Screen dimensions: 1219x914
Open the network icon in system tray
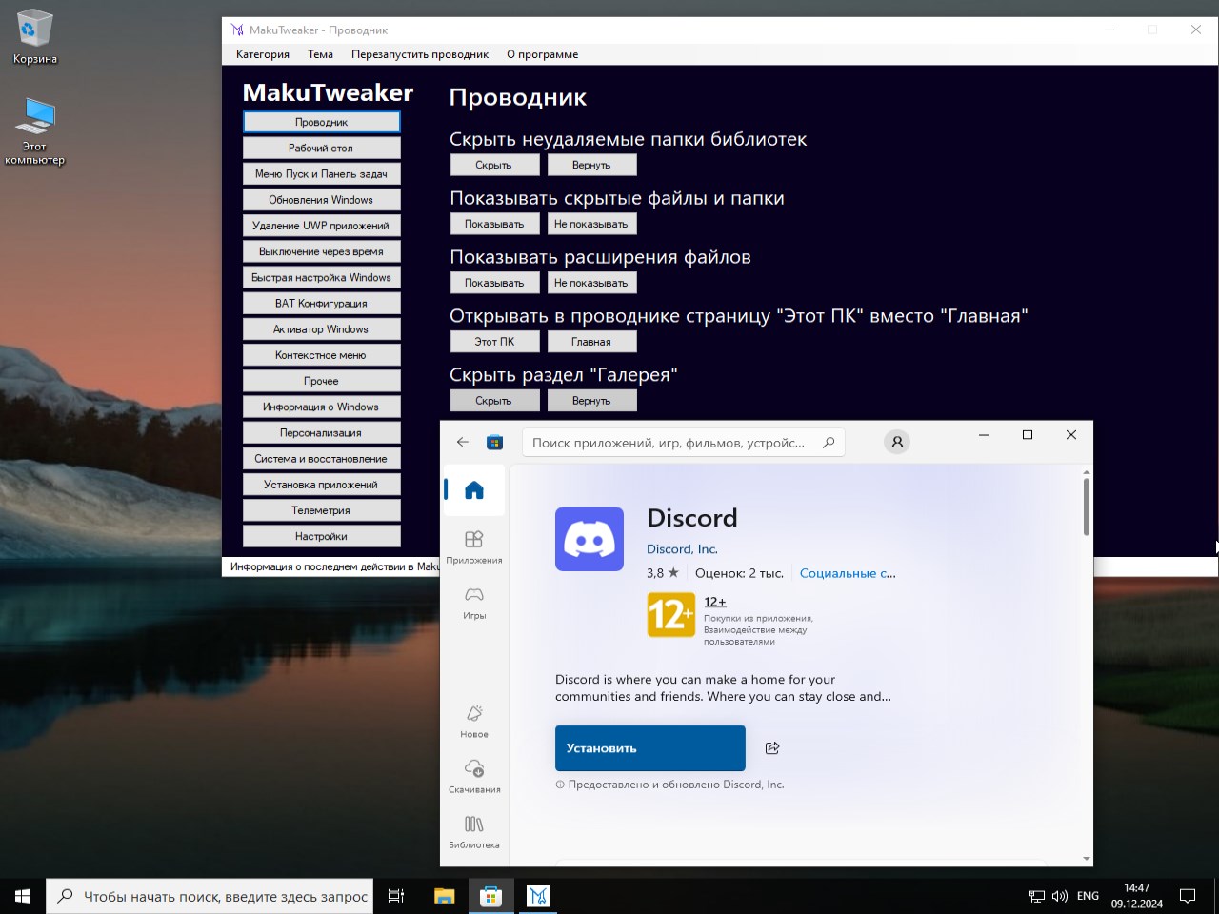coord(1037,896)
